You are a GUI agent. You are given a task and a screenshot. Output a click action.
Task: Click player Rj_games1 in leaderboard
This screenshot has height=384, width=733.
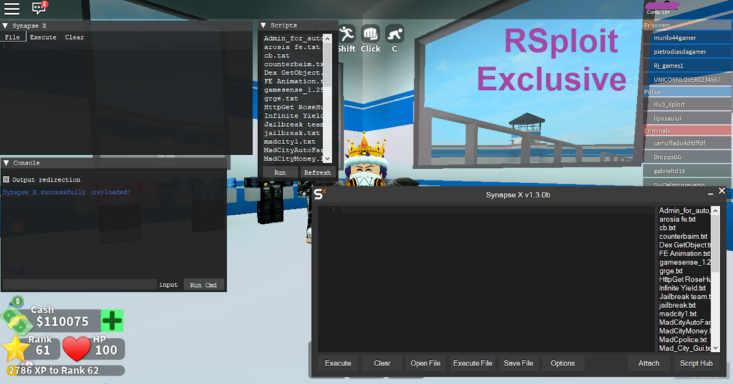pos(687,65)
